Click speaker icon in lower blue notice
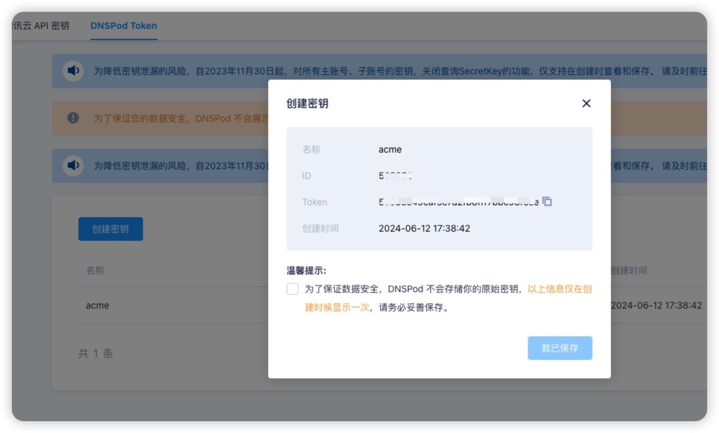Screen dimensions: 719x433 (x=73, y=165)
